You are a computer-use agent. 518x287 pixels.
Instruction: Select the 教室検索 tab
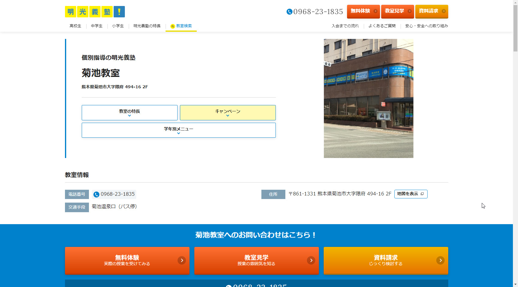[x=181, y=26]
